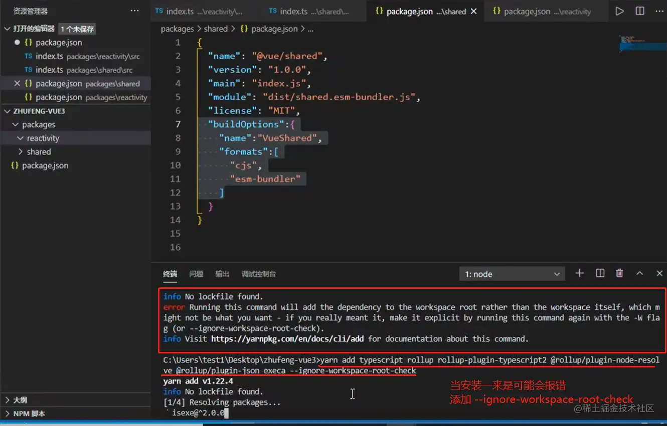
Task: Switch to index.ts shared tab
Action: (x=314, y=11)
